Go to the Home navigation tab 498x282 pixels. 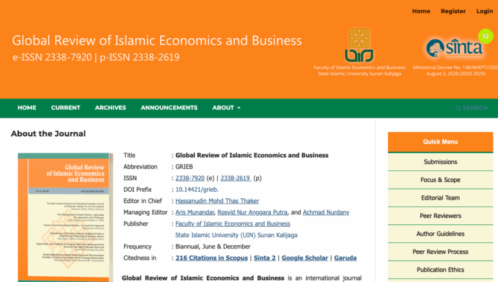[x=27, y=108]
